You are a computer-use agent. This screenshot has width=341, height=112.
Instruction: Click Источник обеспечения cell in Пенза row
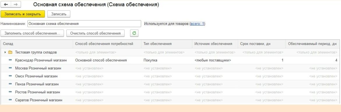(x=215, y=84)
